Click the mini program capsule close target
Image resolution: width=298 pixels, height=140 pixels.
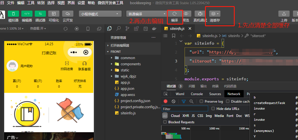coord(86,52)
